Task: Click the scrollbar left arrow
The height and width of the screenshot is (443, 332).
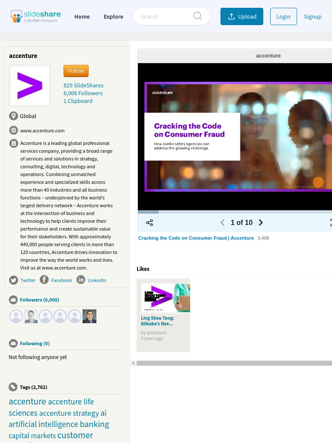Action: pos(133,363)
